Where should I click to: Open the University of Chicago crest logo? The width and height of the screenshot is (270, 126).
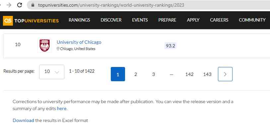(x=44, y=45)
